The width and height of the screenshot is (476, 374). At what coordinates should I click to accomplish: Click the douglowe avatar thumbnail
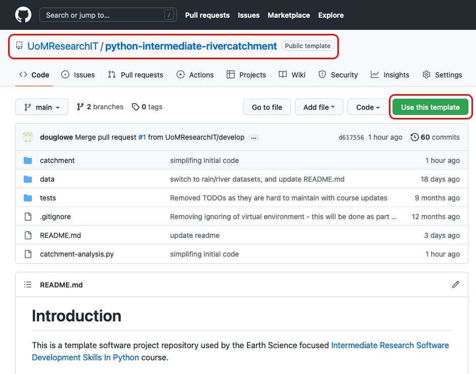28,137
